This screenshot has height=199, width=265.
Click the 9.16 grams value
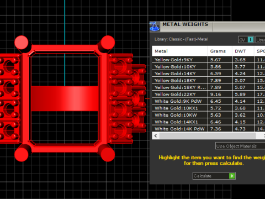point(215,95)
